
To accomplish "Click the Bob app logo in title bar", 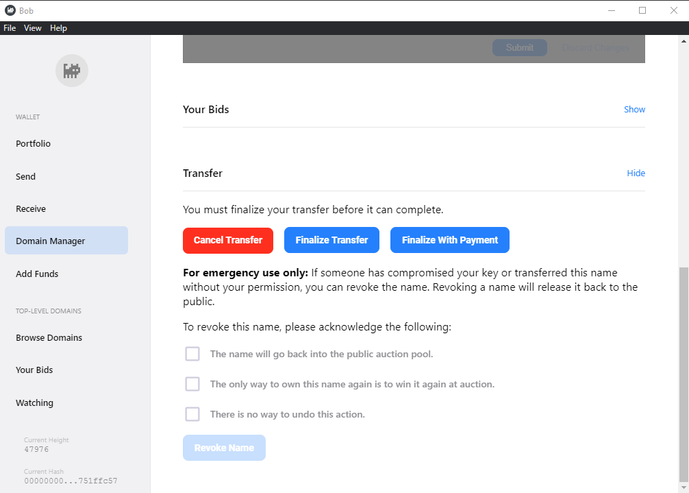I will pyautogui.click(x=10, y=10).
